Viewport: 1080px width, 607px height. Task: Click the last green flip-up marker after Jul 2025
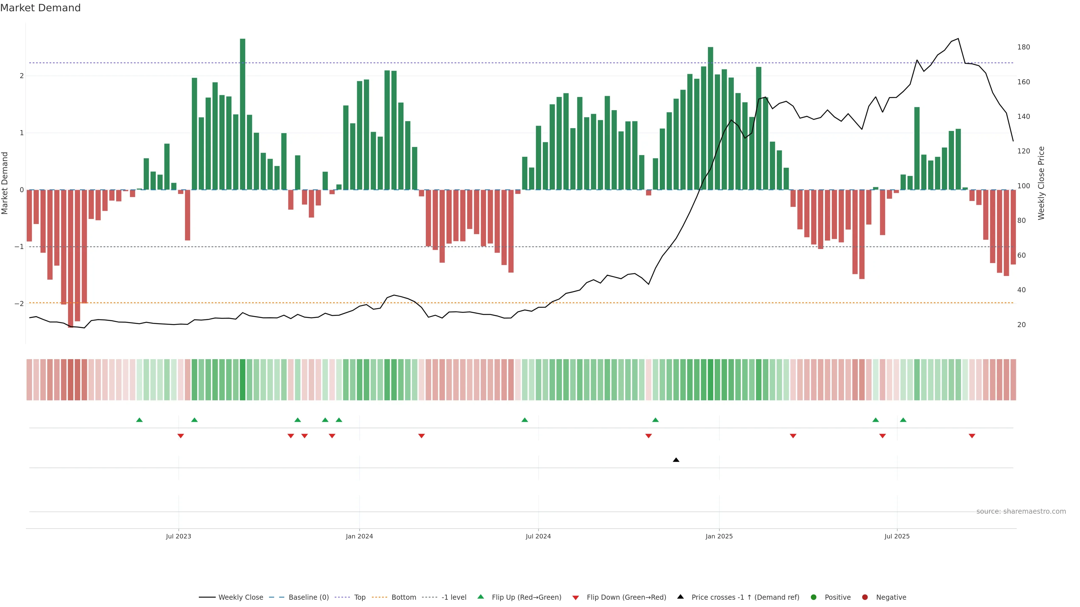point(903,420)
